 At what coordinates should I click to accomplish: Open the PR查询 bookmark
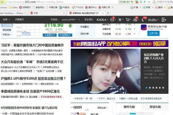[64, 8]
